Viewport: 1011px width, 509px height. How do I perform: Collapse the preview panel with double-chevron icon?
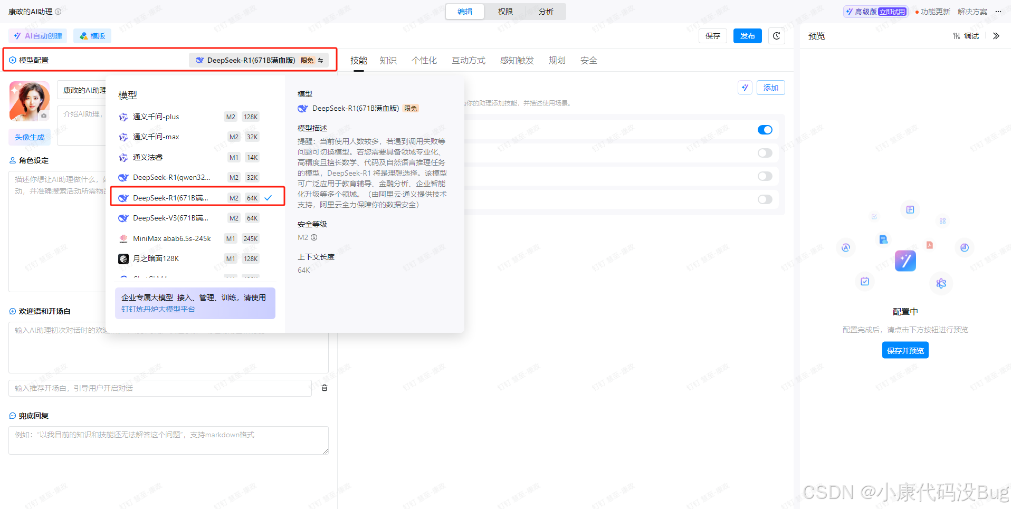tap(996, 36)
